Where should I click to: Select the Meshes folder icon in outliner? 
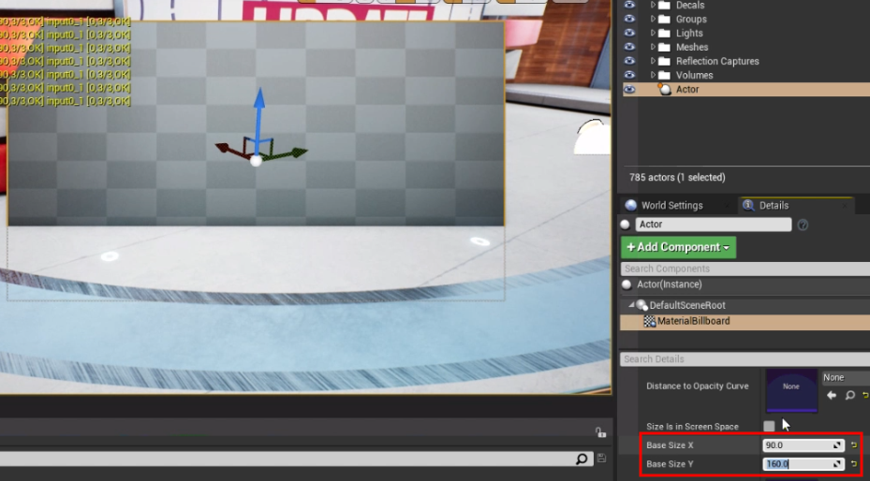[x=664, y=47]
